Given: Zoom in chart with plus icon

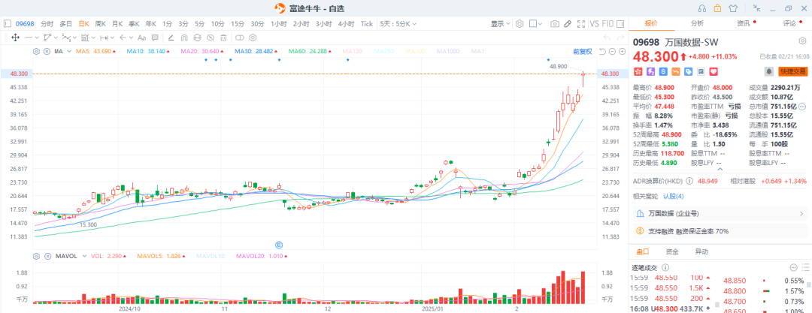Looking at the screenshot, I should 622,51.
